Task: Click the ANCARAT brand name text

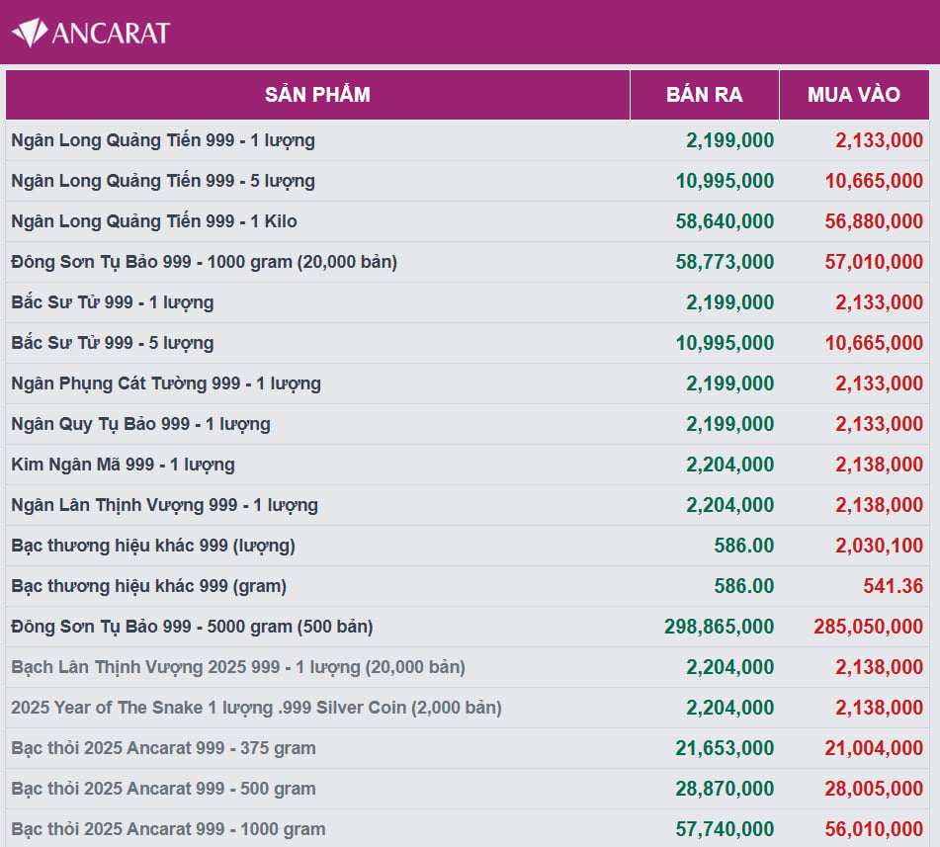Action: pyautogui.click(x=111, y=34)
